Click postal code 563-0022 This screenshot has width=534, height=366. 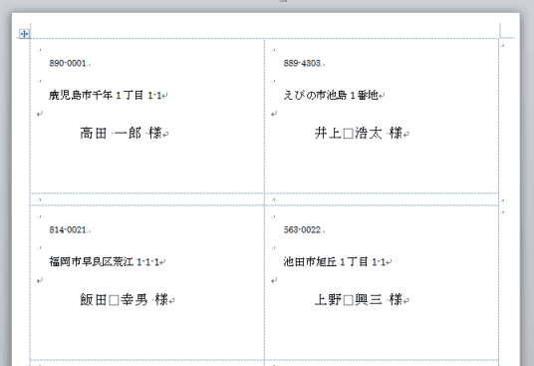[x=302, y=229]
